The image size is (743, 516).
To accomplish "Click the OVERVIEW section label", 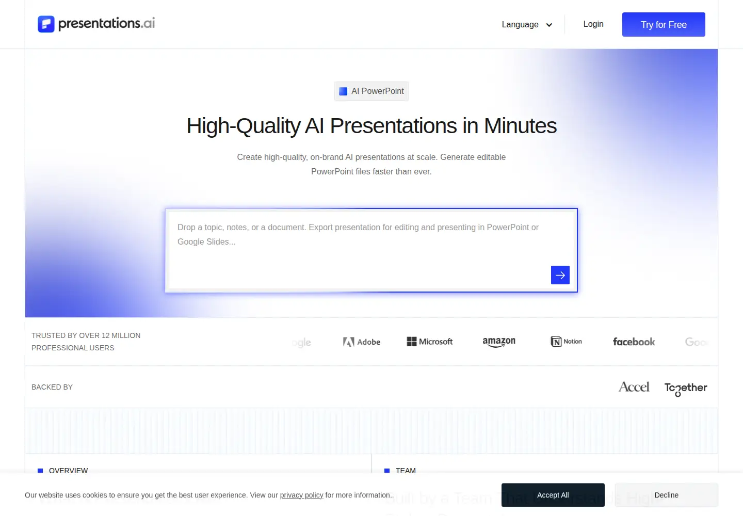I will pos(68,471).
